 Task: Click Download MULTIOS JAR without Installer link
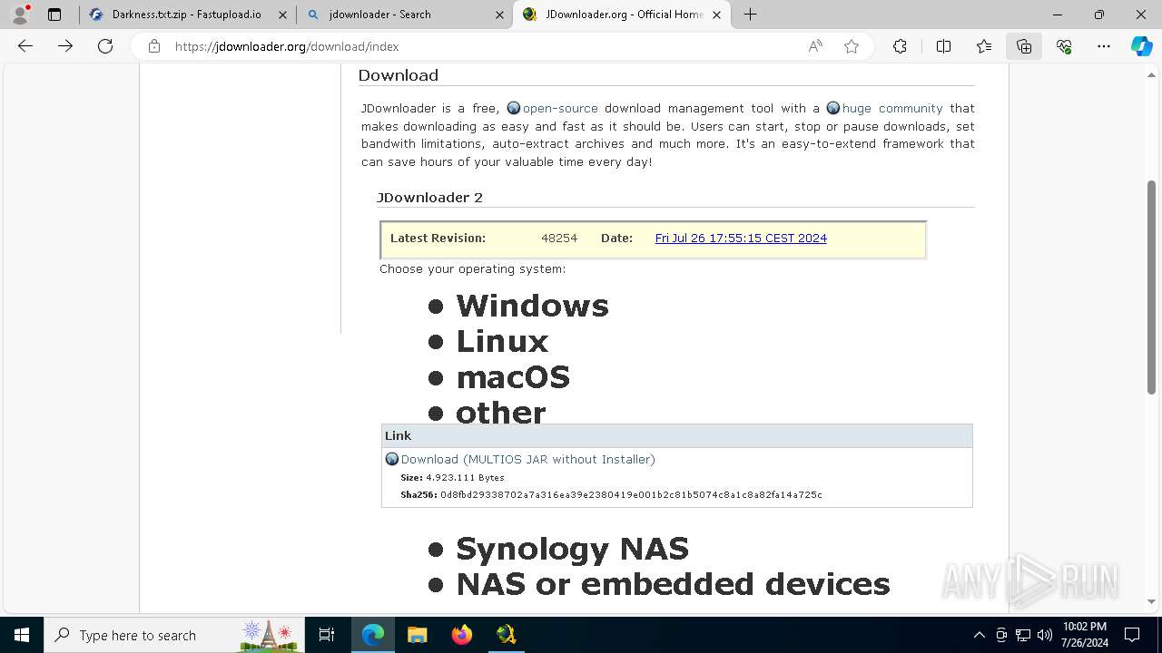tap(528, 460)
